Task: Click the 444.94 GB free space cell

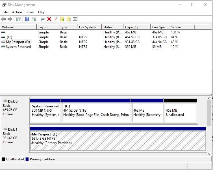Action: click(x=159, y=42)
